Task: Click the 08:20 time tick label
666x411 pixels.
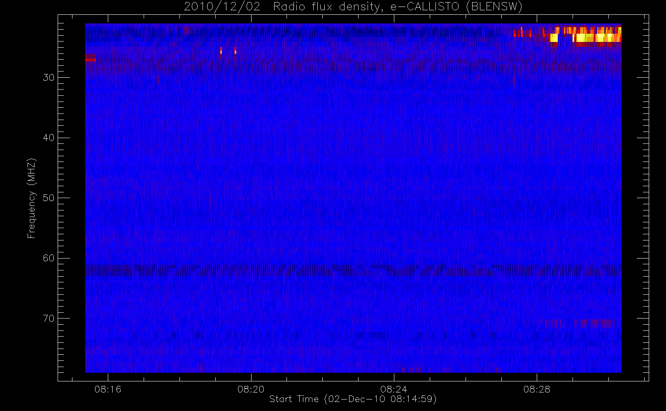Action: coord(251,389)
